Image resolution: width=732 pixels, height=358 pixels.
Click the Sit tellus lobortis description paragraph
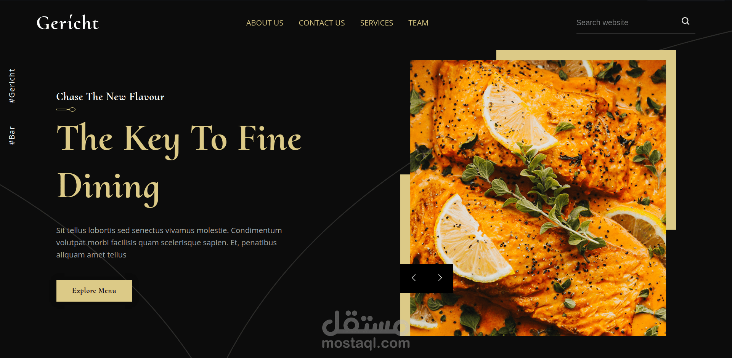[169, 243]
